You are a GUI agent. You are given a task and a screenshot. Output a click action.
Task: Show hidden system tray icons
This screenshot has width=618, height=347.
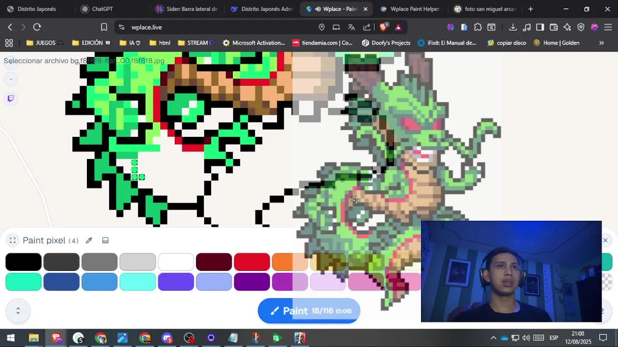[493, 338]
